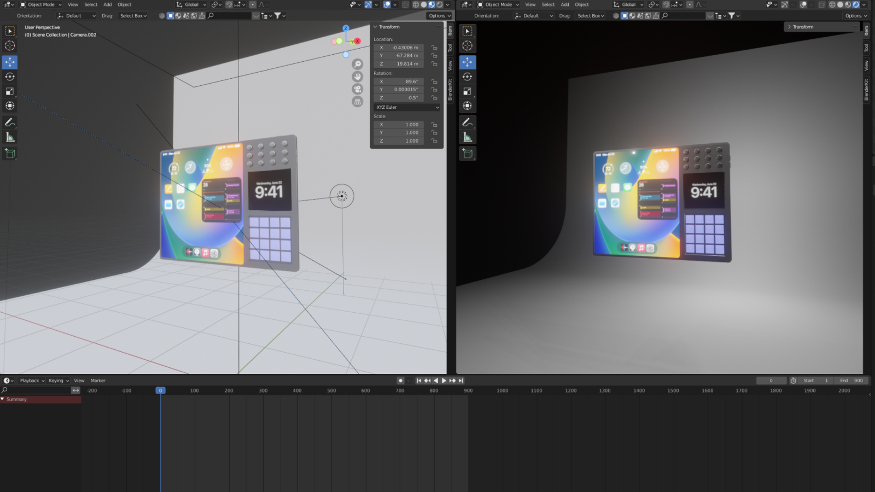Enable rendered shading in left viewport header
875x492 pixels.
point(439,4)
